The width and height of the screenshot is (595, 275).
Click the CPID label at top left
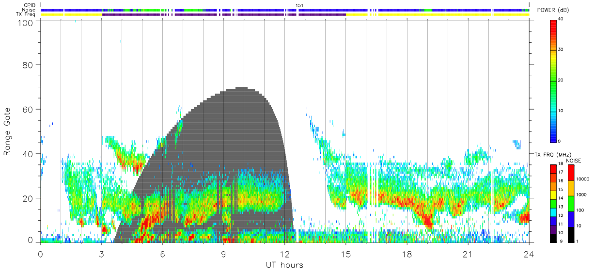[30, 5]
